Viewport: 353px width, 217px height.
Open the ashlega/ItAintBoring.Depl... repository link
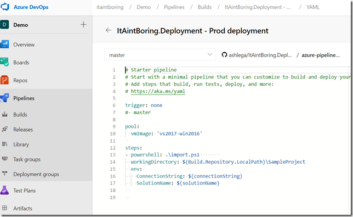(260, 55)
